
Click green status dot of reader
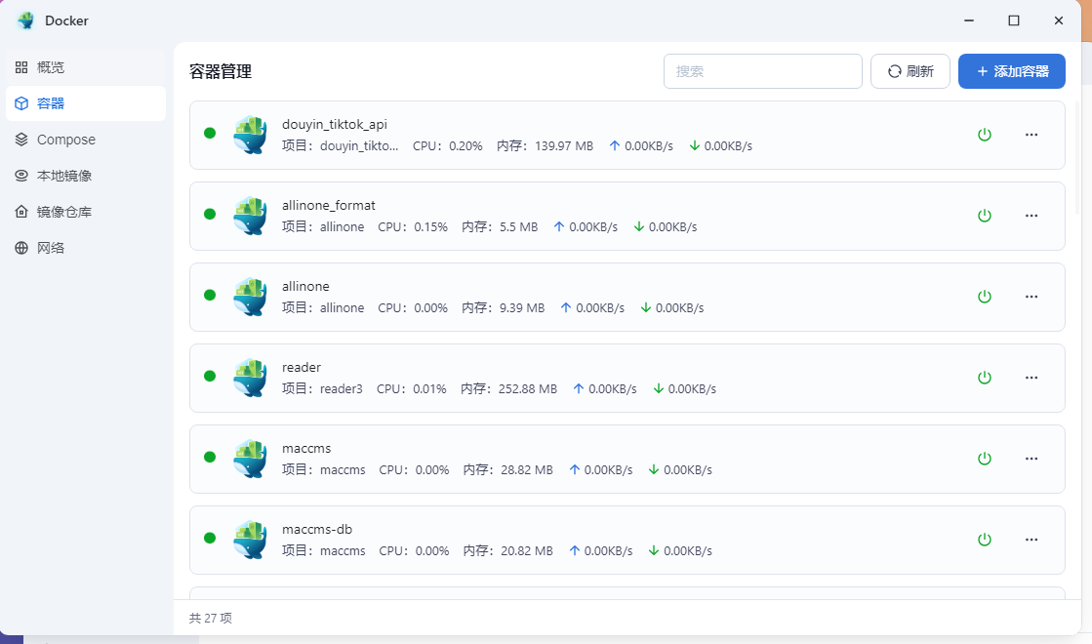click(x=210, y=376)
